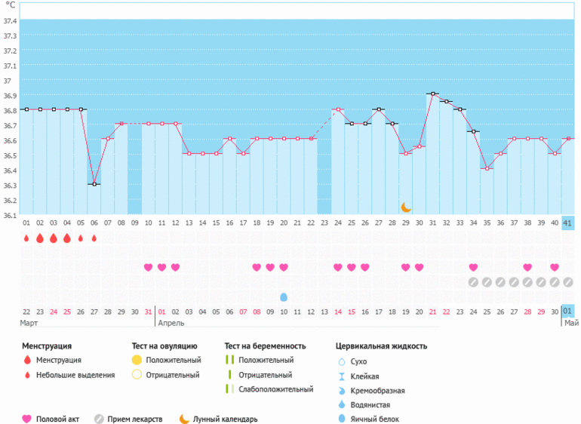Viewport: 581px width, 424px height.
Task: Click the grey pill icon beside the Прием лекарств legend label
Action: [99, 419]
